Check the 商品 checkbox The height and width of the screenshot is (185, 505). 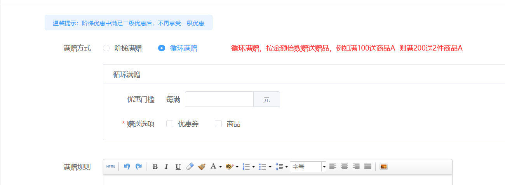click(218, 124)
